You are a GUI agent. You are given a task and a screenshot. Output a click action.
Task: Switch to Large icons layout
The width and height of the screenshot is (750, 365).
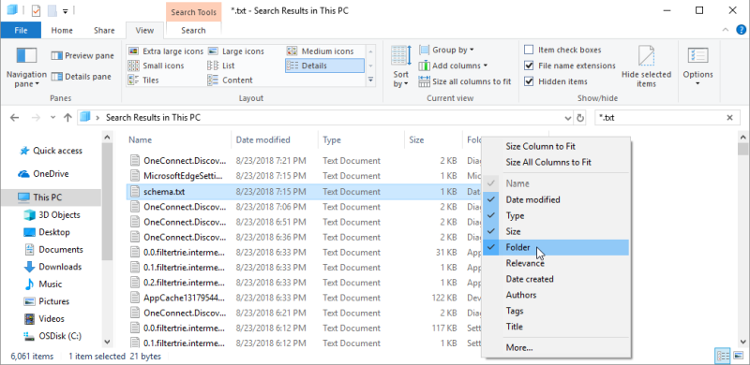tap(236, 51)
